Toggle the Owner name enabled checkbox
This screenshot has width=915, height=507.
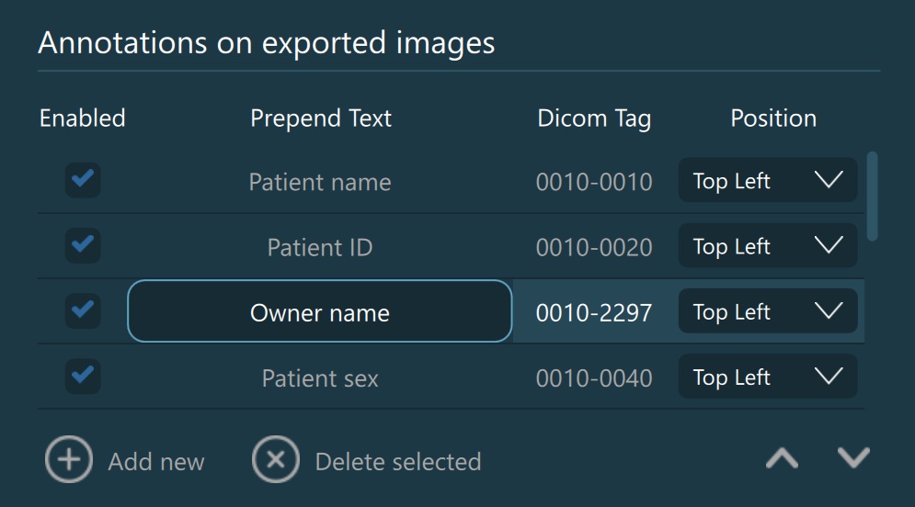pyautogui.click(x=83, y=311)
